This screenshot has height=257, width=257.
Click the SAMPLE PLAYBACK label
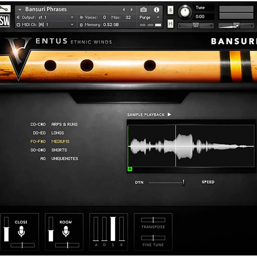(146, 115)
